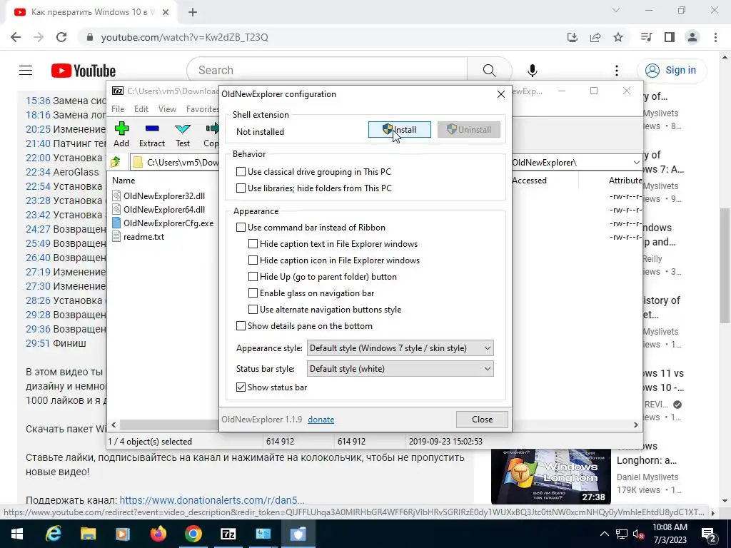The height and width of the screenshot is (548, 731).
Task: Open the Appearance style dropdown
Action: point(400,348)
